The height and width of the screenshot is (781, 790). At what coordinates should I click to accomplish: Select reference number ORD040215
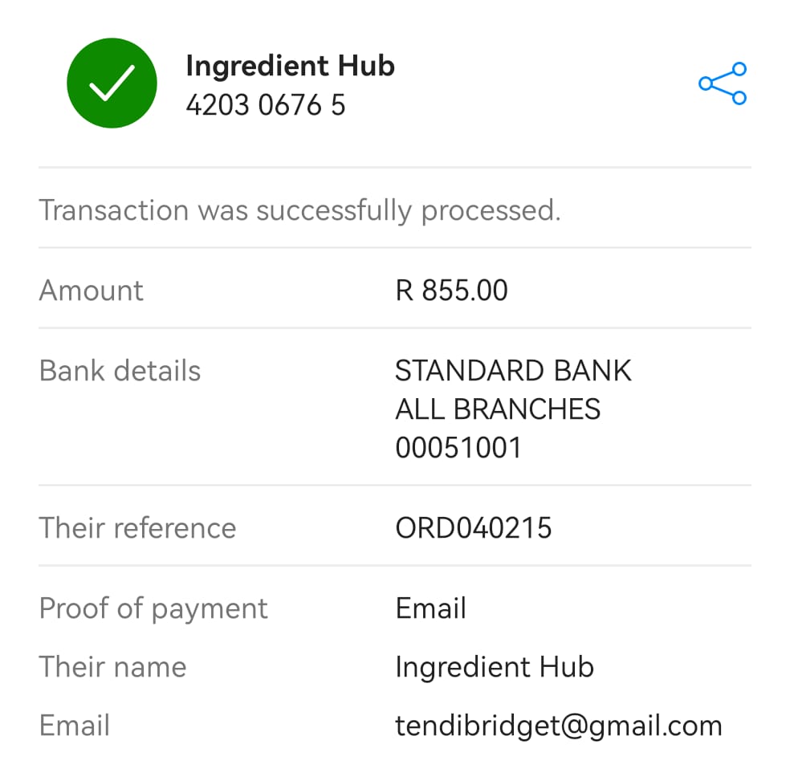474,528
